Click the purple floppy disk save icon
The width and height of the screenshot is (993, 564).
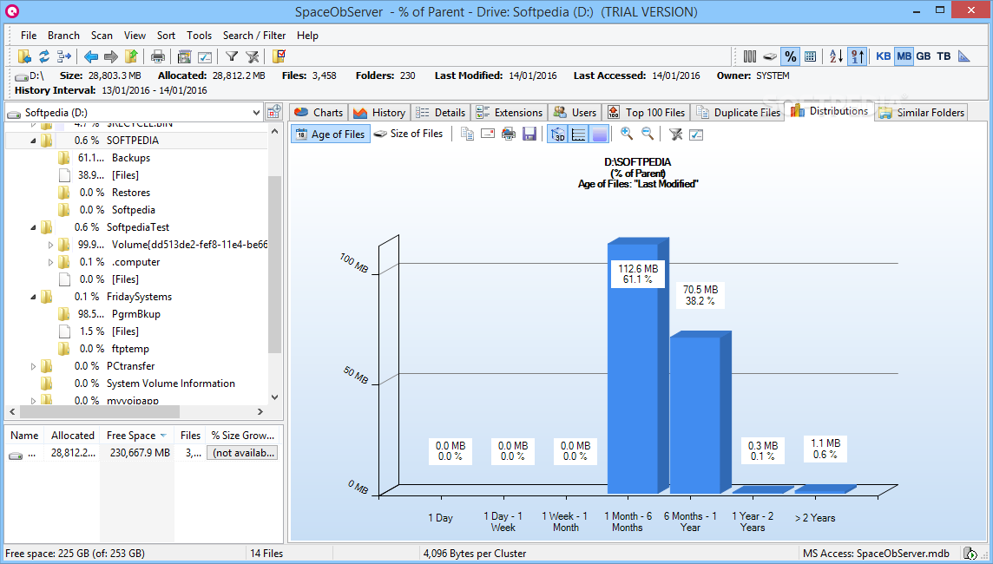point(529,134)
